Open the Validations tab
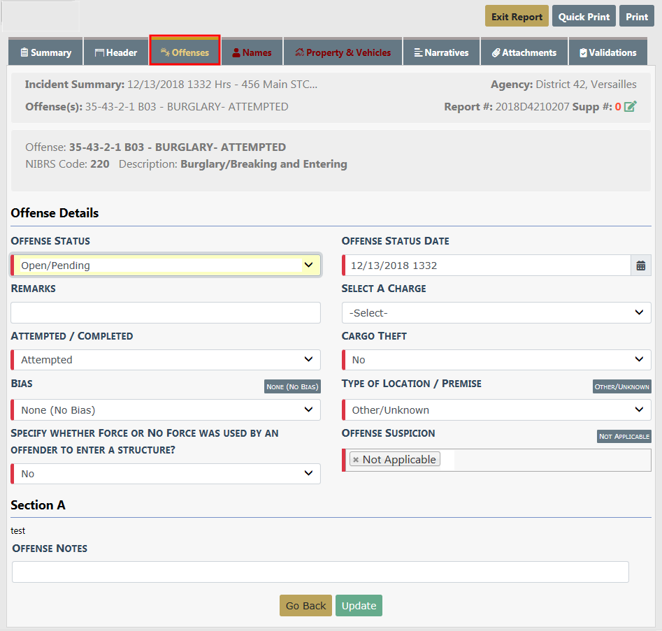Viewport: 662px width, 631px height. coord(607,52)
